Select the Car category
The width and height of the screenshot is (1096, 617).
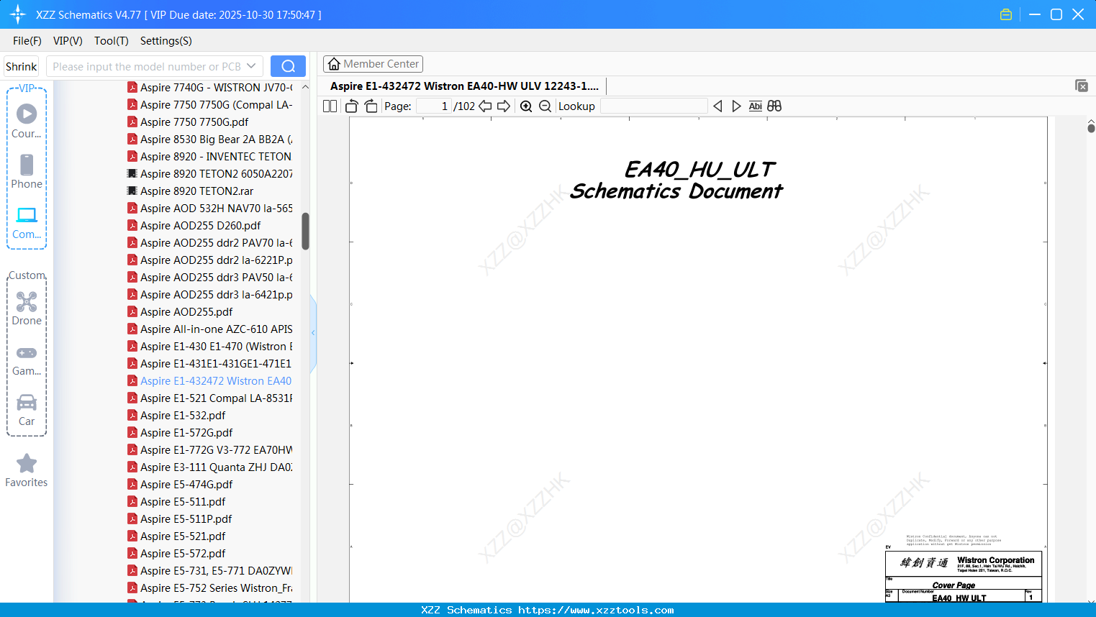coord(27,410)
